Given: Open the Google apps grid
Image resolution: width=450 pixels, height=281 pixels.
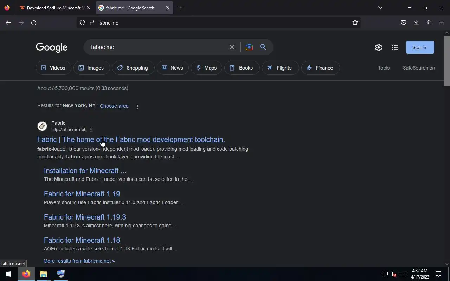Looking at the screenshot, I should 395,47.
